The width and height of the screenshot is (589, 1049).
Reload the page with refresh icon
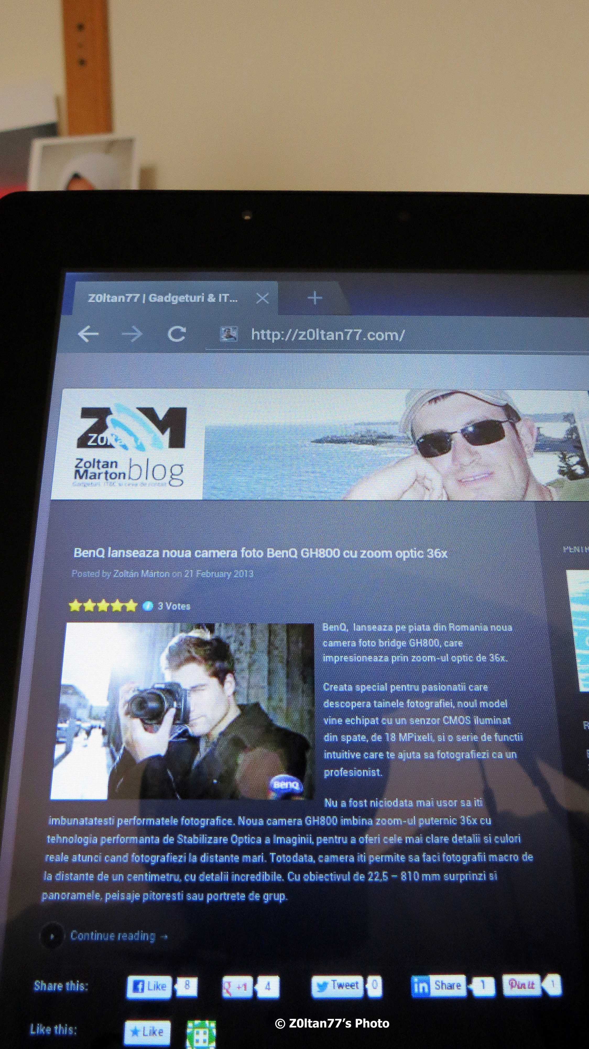pos(177,334)
